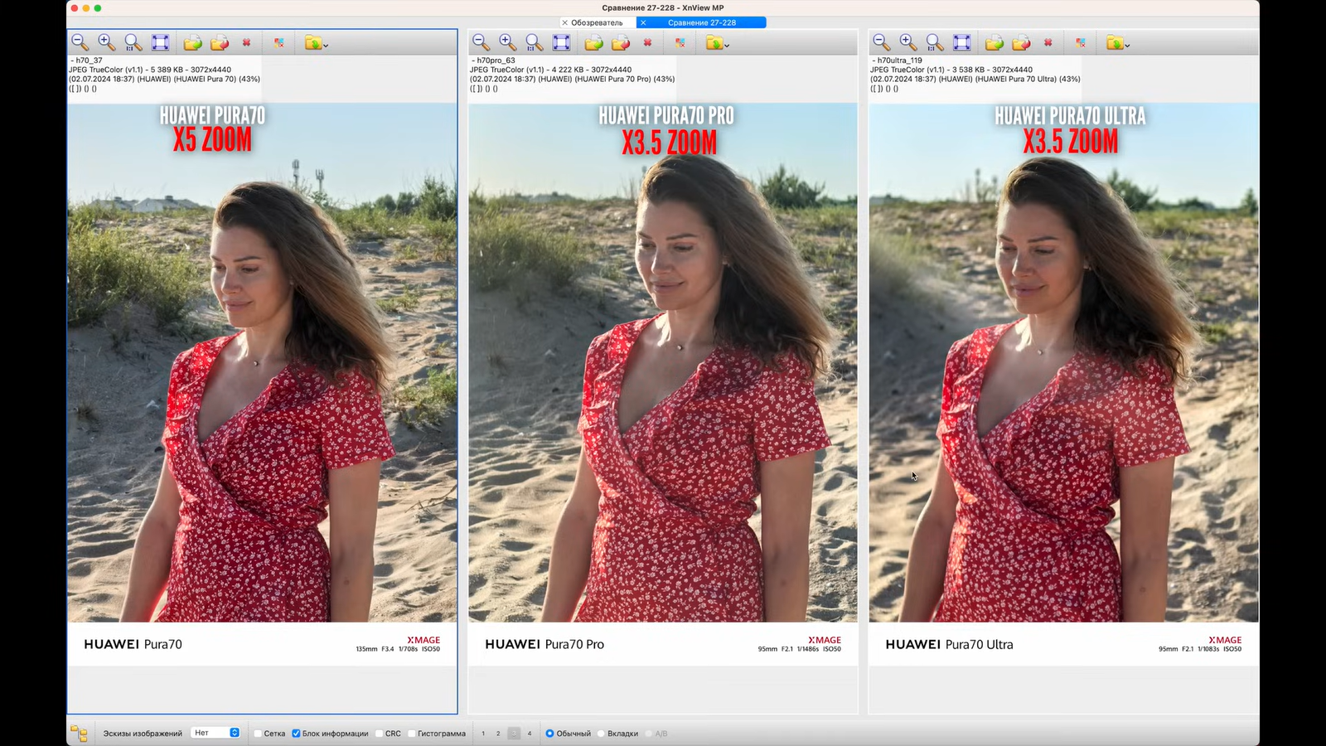
Task: Zoom out in the Pura70 left pane
Action: tap(80, 42)
